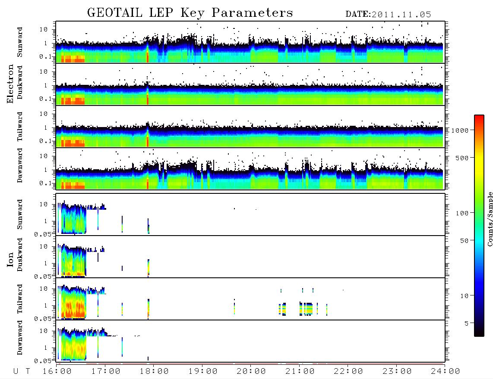Click "0.05" on the Ion Dawnward axis

(43, 361)
